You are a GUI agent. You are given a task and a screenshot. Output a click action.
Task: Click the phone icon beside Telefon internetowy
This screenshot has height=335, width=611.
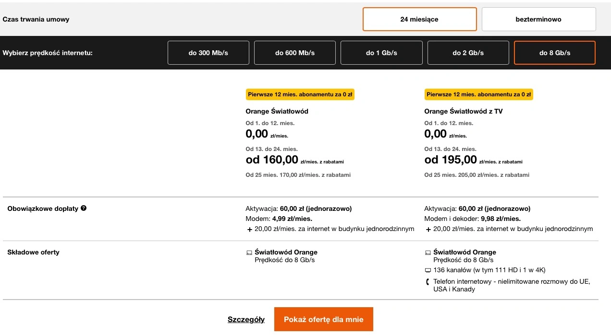[x=427, y=282]
